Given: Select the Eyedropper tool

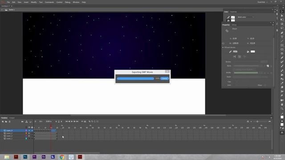Looking at the screenshot, I should (282, 83).
